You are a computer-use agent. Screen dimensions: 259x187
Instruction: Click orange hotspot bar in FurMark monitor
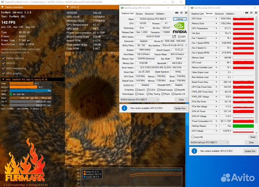[x=23, y=87]
